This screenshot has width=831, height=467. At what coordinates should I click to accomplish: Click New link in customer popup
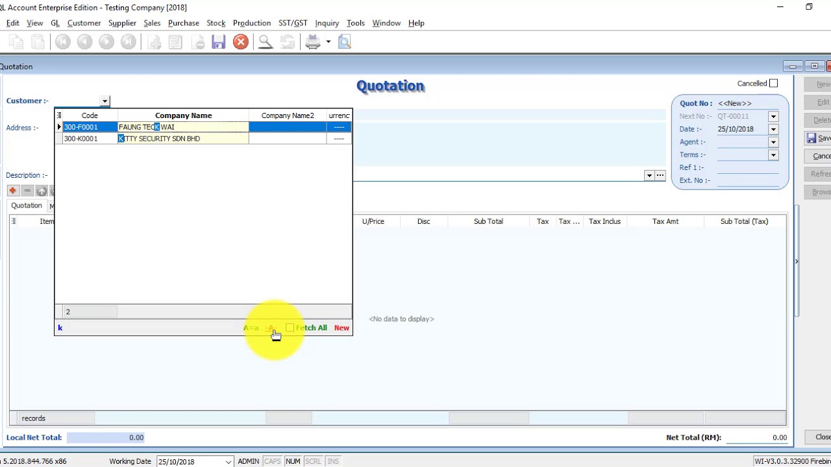coord(341,328)
